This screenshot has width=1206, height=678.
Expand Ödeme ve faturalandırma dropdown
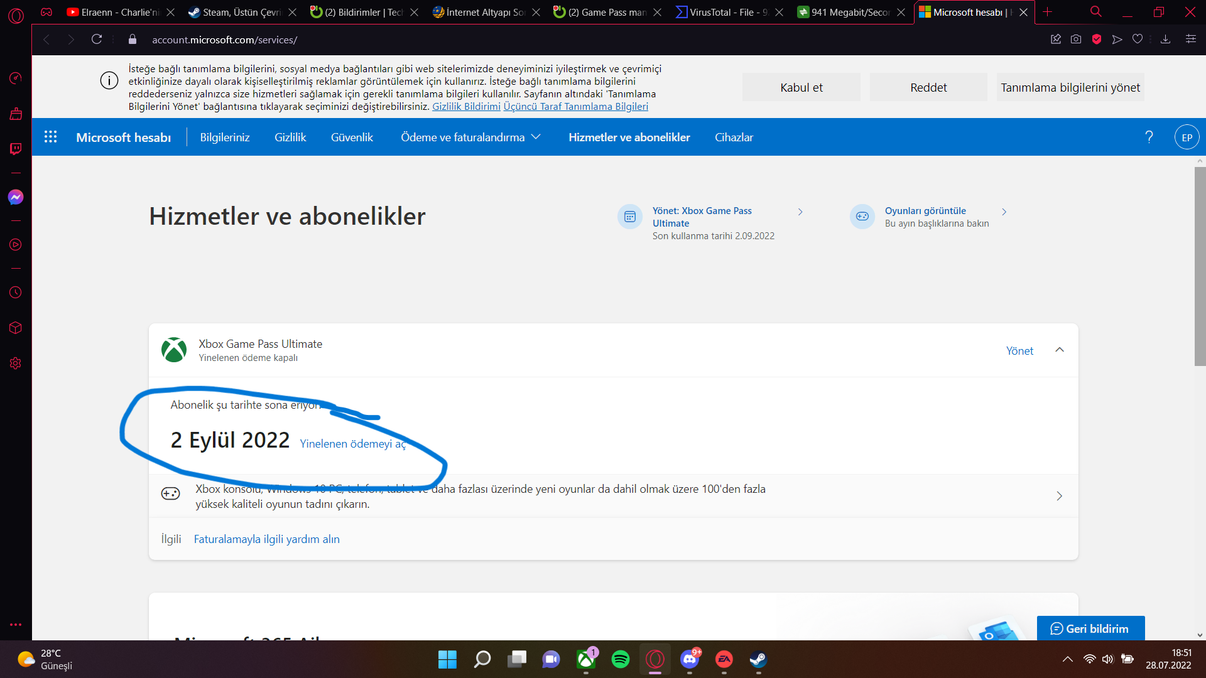click(470, 137)
